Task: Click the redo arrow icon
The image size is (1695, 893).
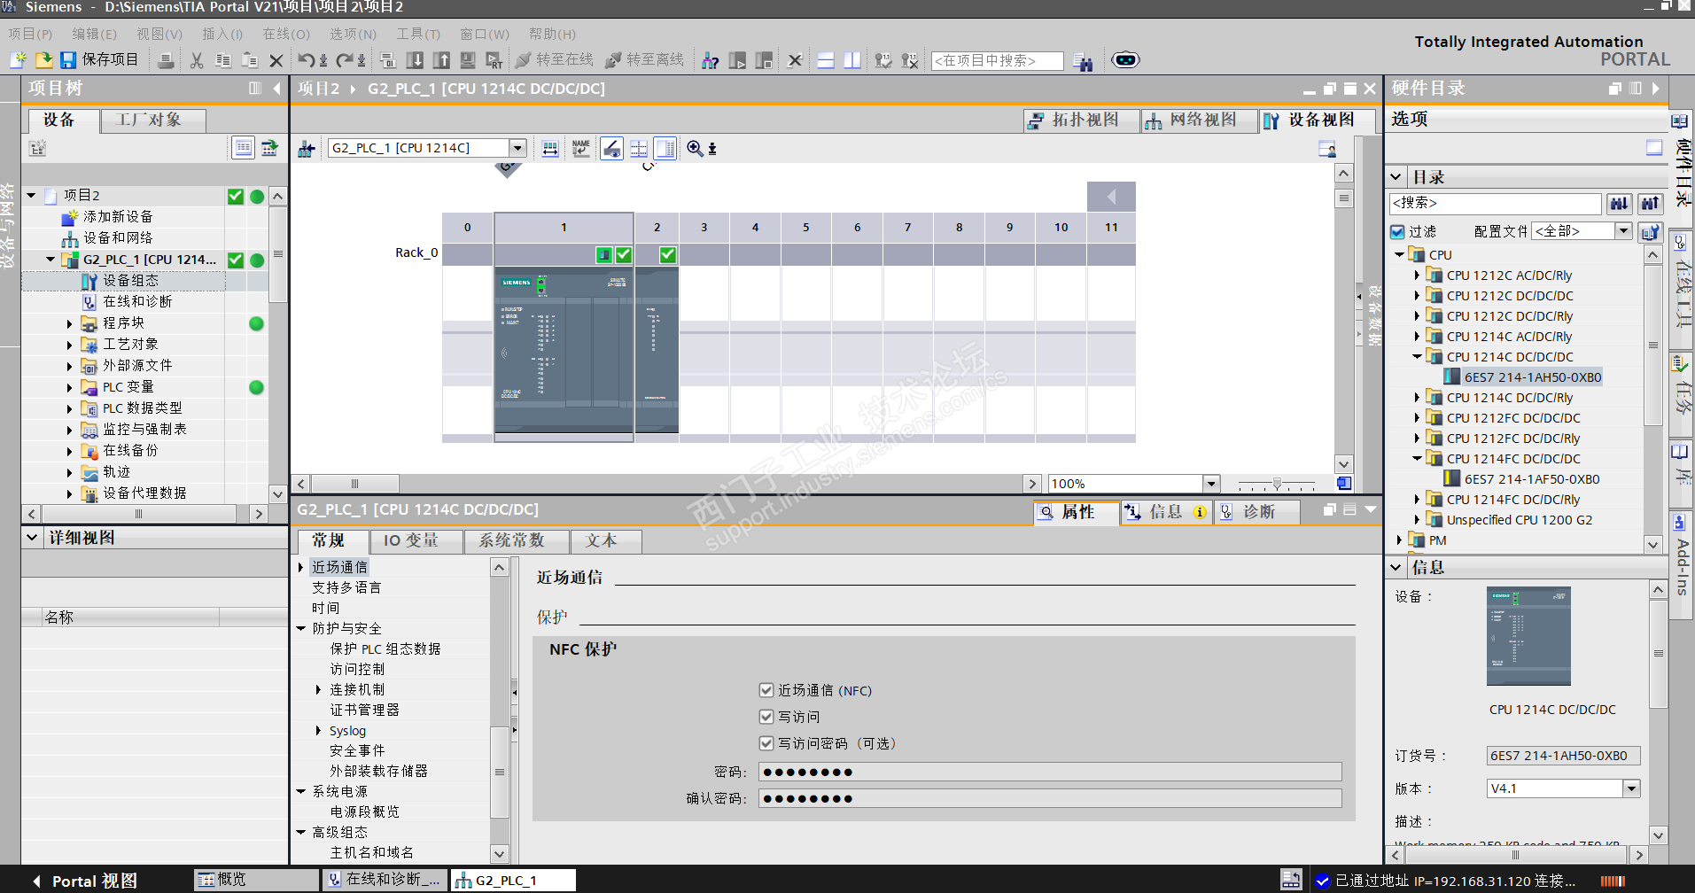Action: 346,60
